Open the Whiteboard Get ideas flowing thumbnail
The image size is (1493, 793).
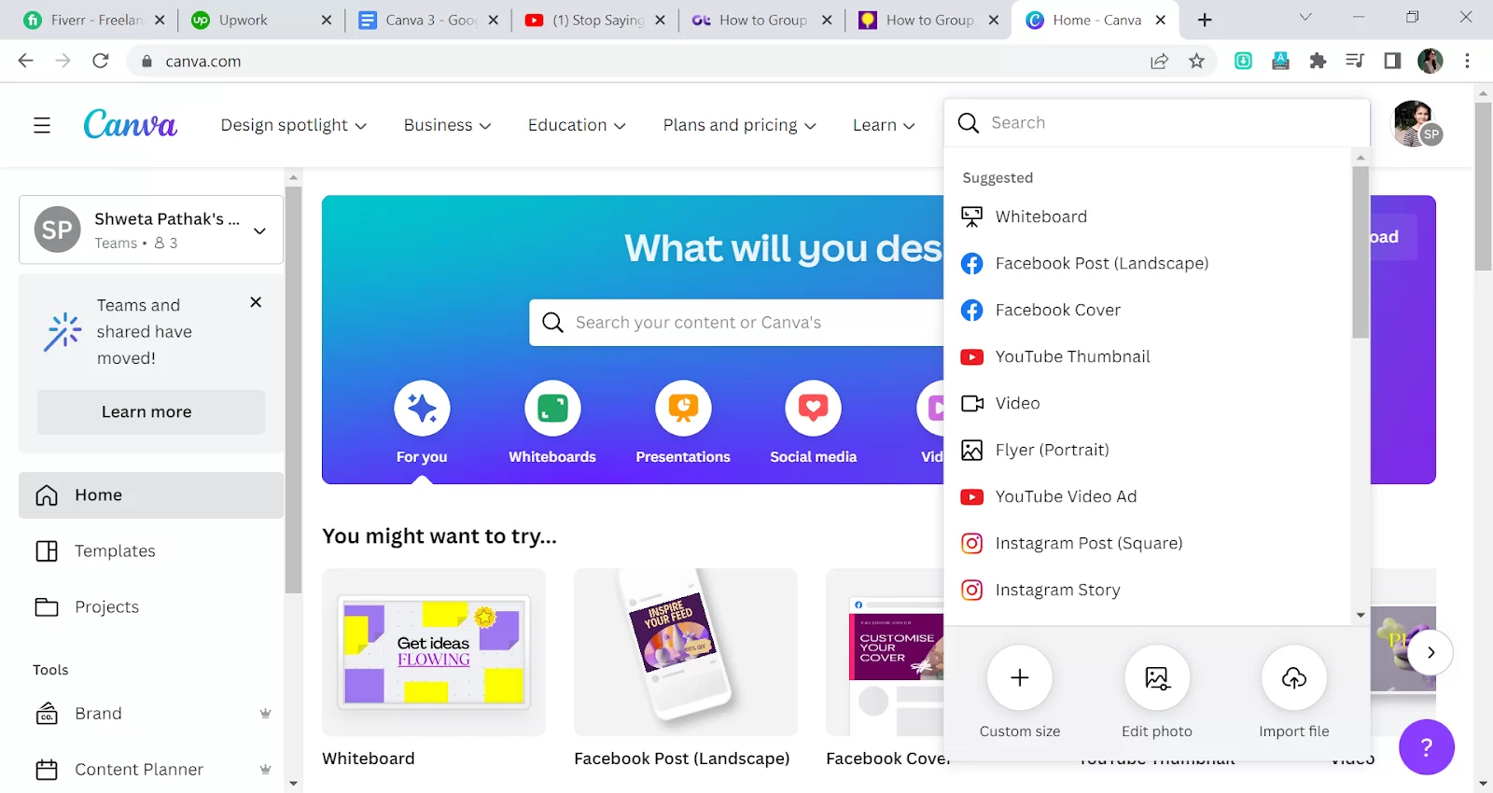coord(434,652)
